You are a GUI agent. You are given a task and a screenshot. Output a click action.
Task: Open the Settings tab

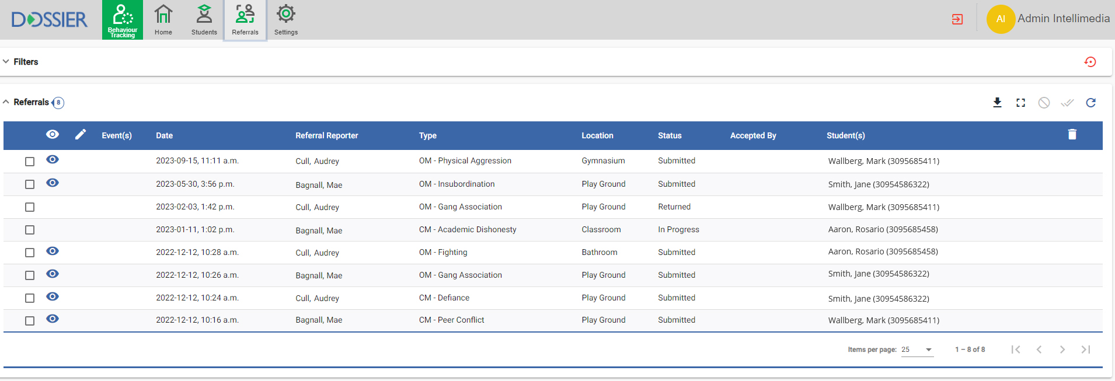(285, 20)
